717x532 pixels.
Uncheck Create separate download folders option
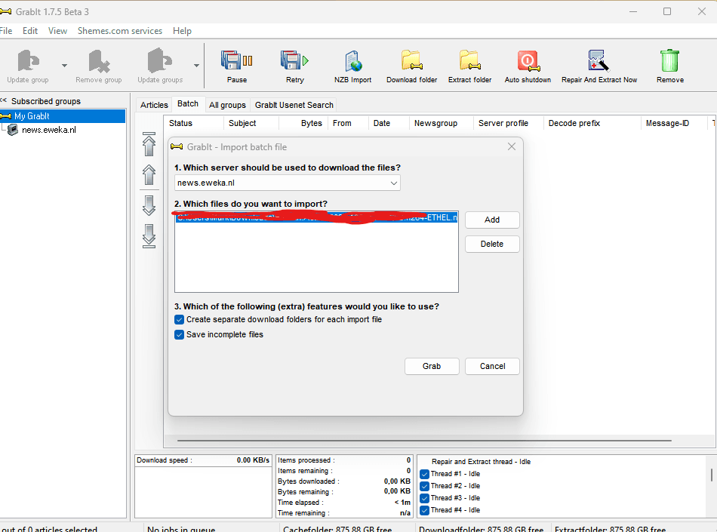coord(180,320)
